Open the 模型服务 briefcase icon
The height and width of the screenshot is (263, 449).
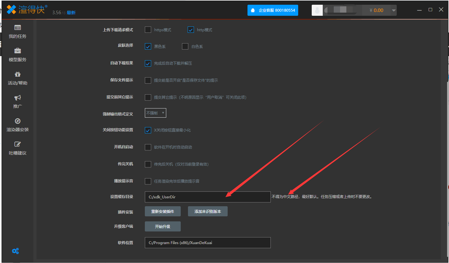tap(18, 51)
